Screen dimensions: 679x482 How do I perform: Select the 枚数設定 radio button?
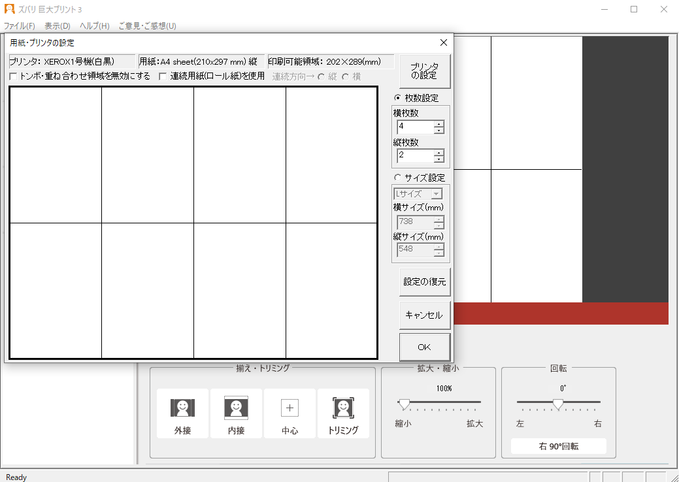click(398, 98)
